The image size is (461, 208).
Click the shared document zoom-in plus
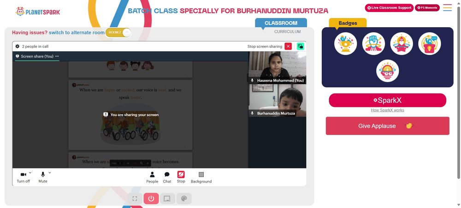[148, 163]
